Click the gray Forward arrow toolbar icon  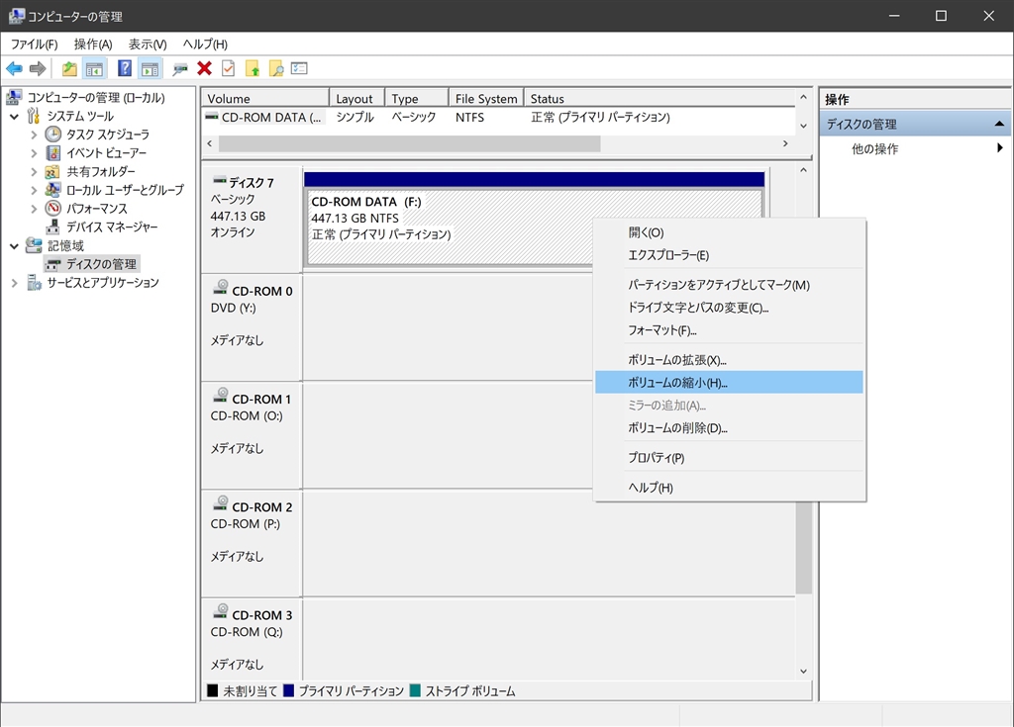tap(39, 68)
